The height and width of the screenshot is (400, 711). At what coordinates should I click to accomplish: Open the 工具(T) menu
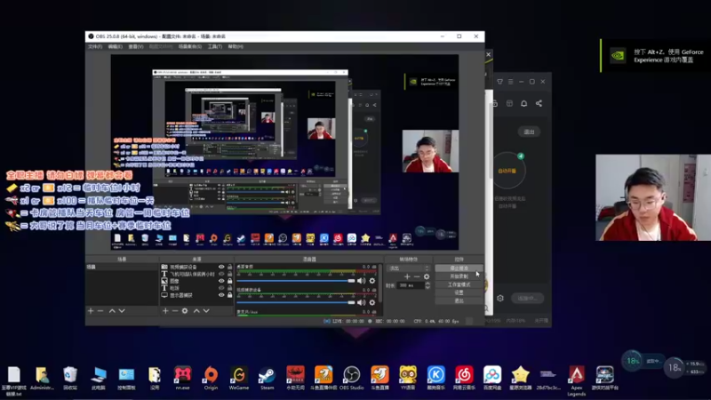(214, 47)
